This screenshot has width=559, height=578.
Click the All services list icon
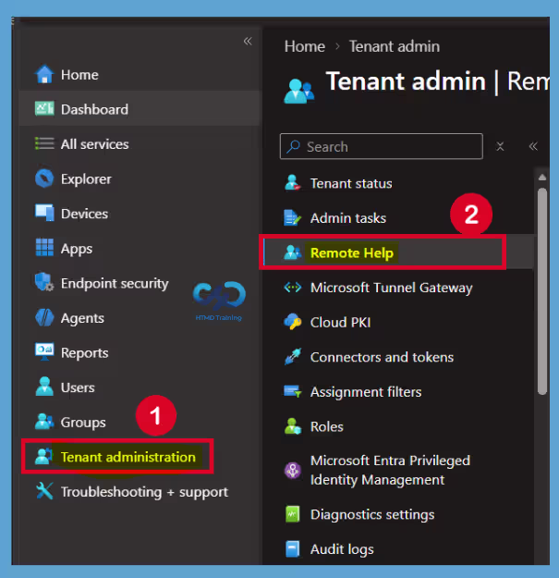(44, 143)
